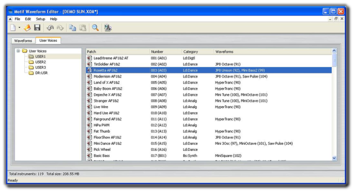This screenshot has width=356, height=194.
Task: Sort by the Patch column header
Action: click(118, 51)
